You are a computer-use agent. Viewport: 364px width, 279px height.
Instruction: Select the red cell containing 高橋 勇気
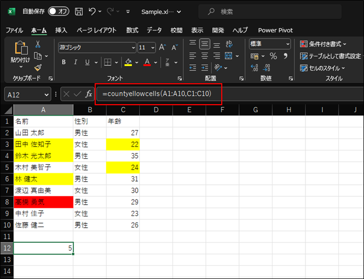(x=43, y=202)
